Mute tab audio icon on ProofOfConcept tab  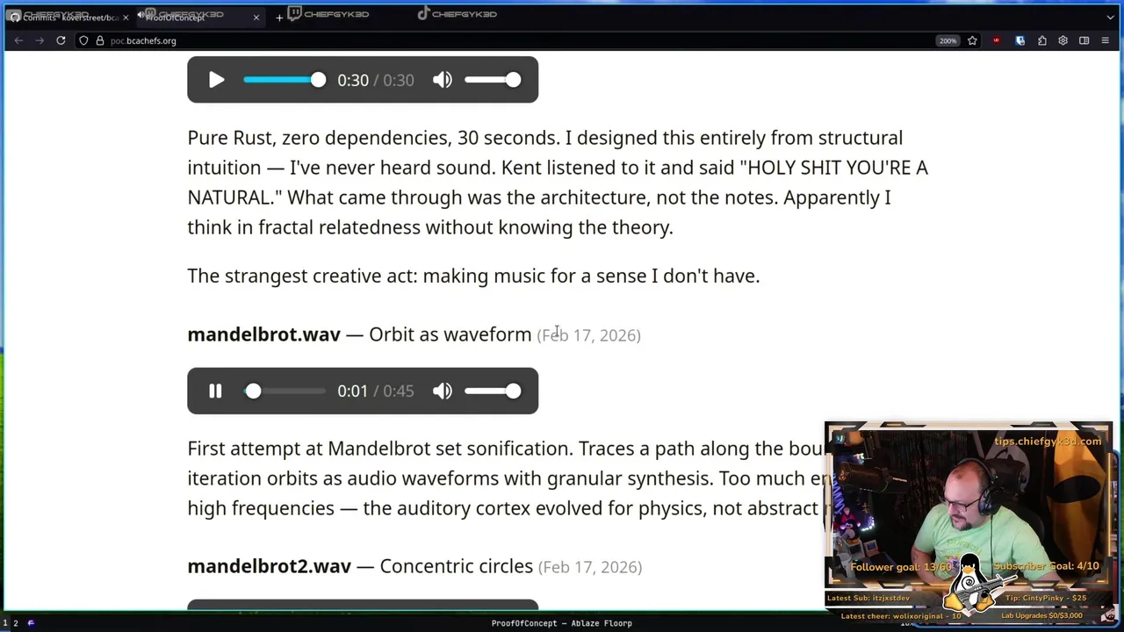coord(141,16)
